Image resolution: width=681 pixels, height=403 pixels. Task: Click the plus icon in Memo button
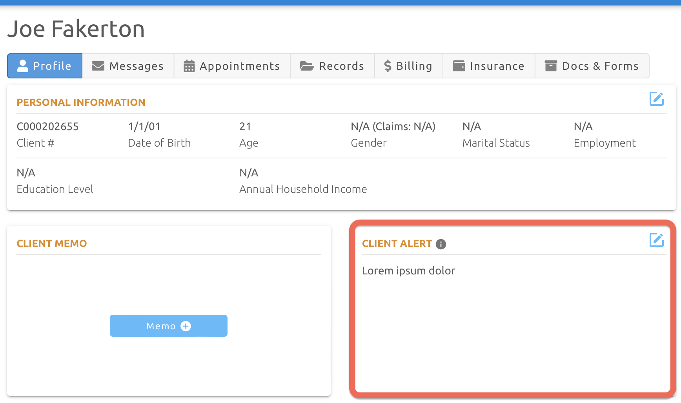point(185,326)
